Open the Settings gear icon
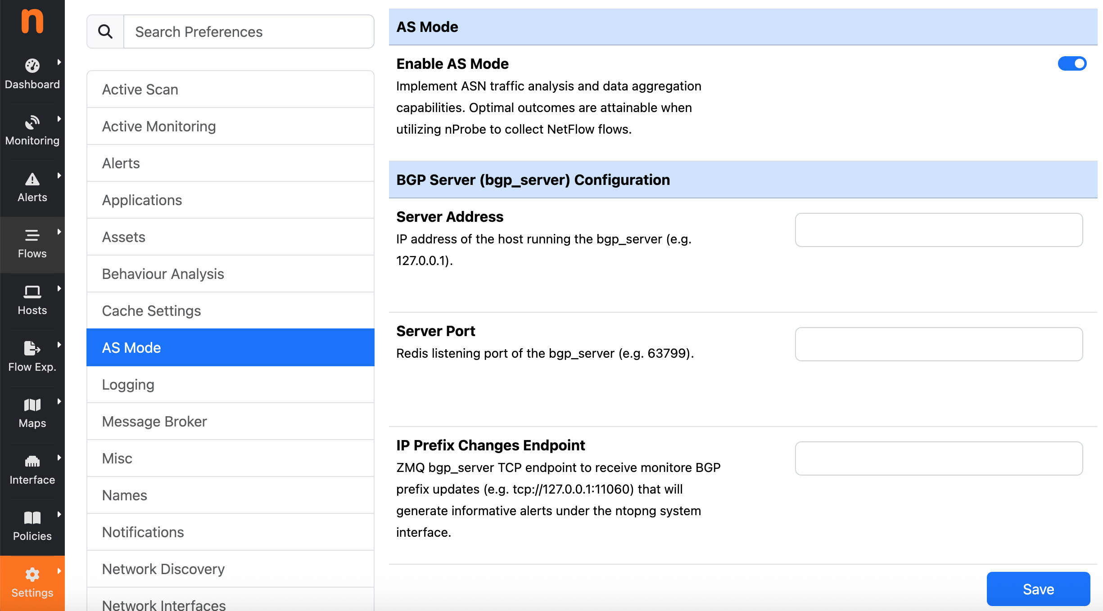This screenshot has height=611, width=1103. [32, 575]
